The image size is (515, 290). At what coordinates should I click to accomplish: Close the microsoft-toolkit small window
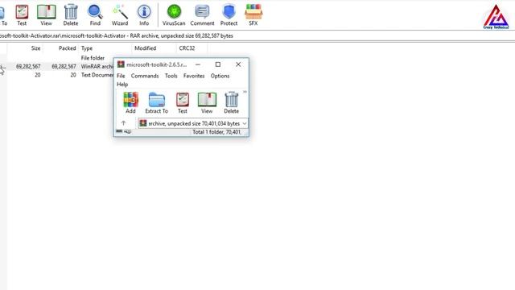238,64
